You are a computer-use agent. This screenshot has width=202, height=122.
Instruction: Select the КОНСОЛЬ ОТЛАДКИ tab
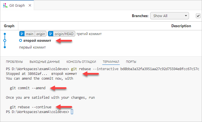click(81, 62)
